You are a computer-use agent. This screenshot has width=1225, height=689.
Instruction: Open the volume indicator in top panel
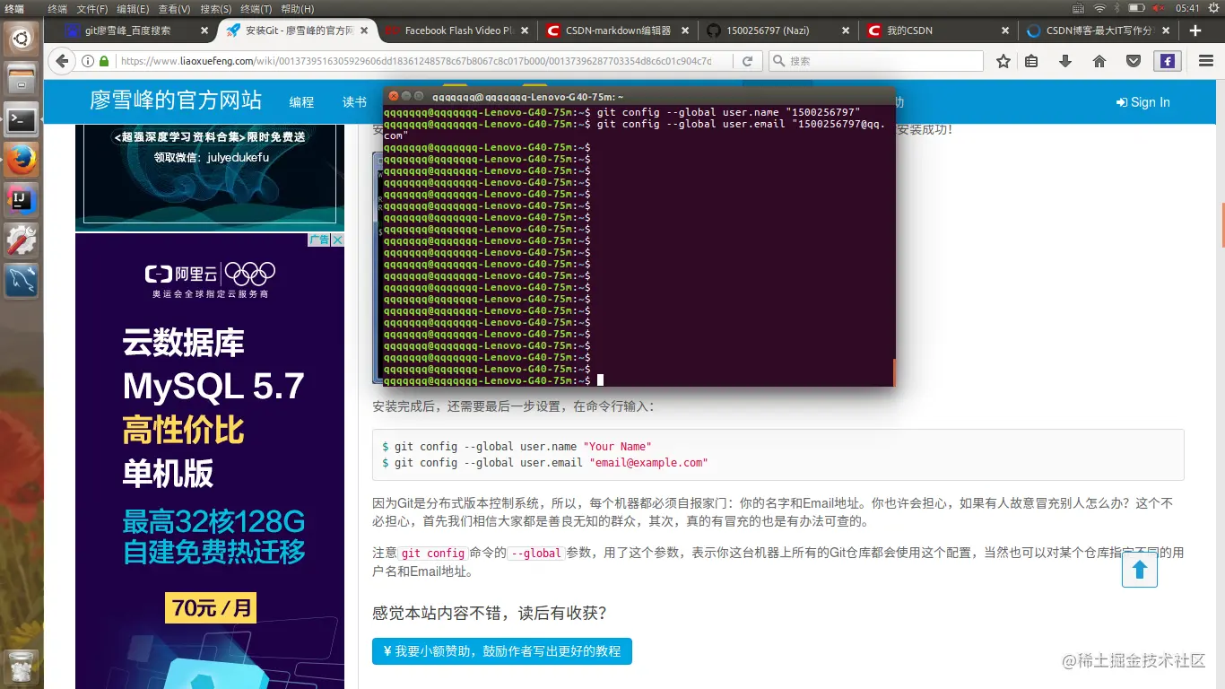pos(1159,8)
